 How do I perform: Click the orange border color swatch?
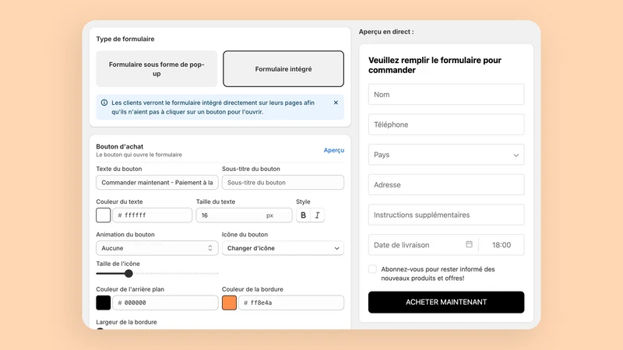(x=229, y=303)
